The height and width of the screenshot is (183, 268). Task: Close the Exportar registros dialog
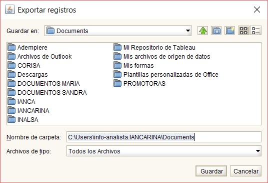(x=257, y=10)
